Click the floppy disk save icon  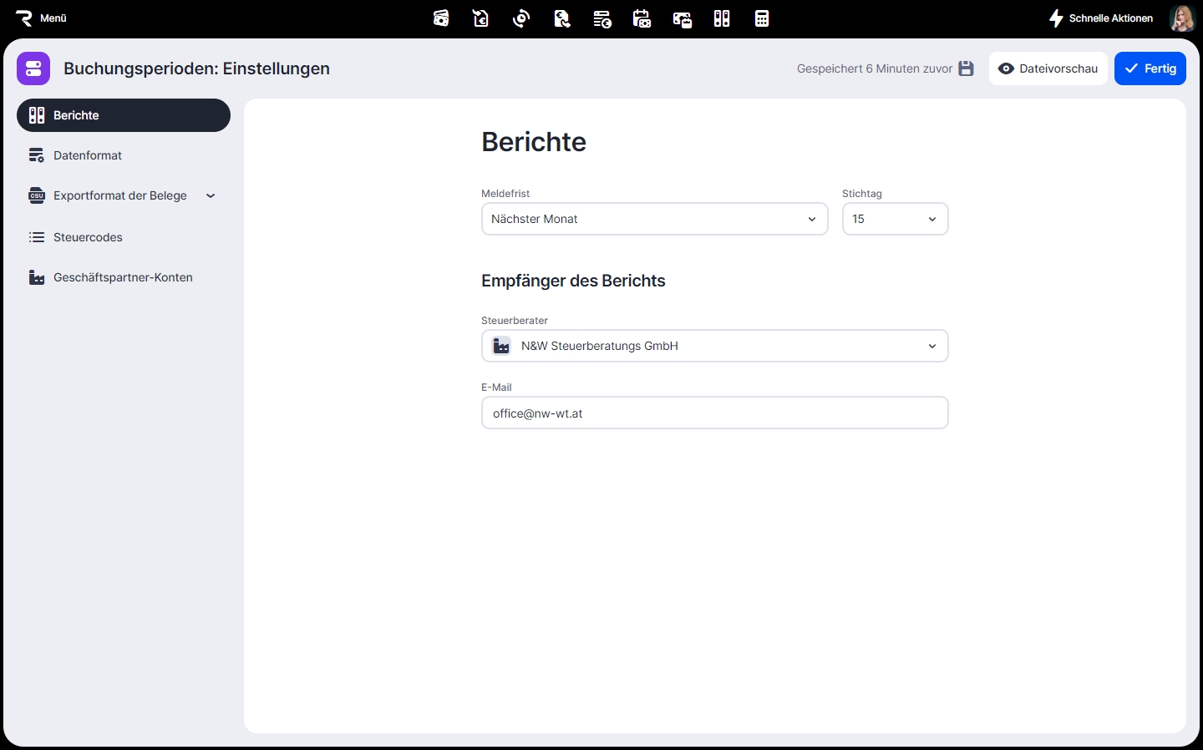pyautogui.click(x=966, y=68)
